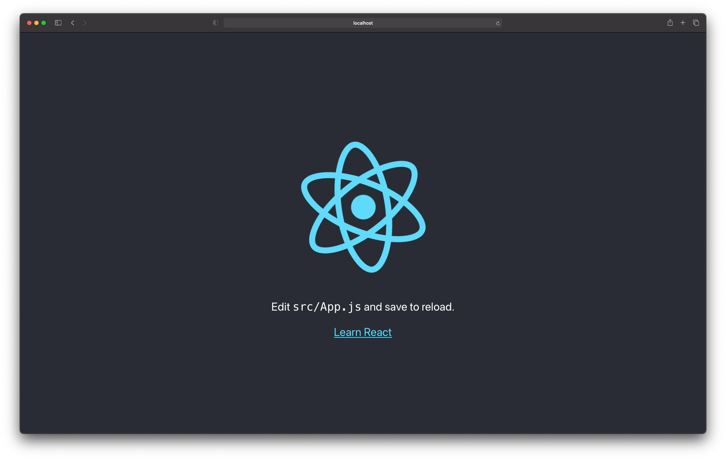Screen dimensions: 726x460
Task: Show tab overview using the tabs icon
Action: click(x=696, y=23)
